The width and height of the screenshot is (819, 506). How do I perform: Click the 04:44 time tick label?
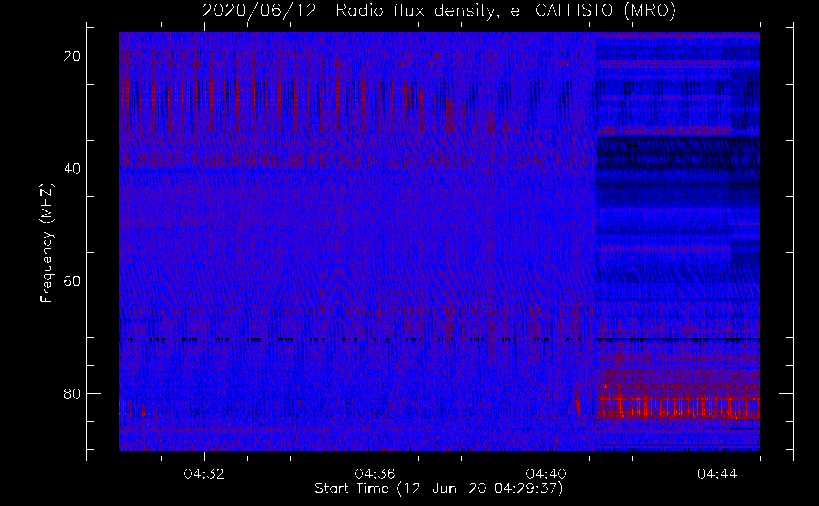(717, 474)
